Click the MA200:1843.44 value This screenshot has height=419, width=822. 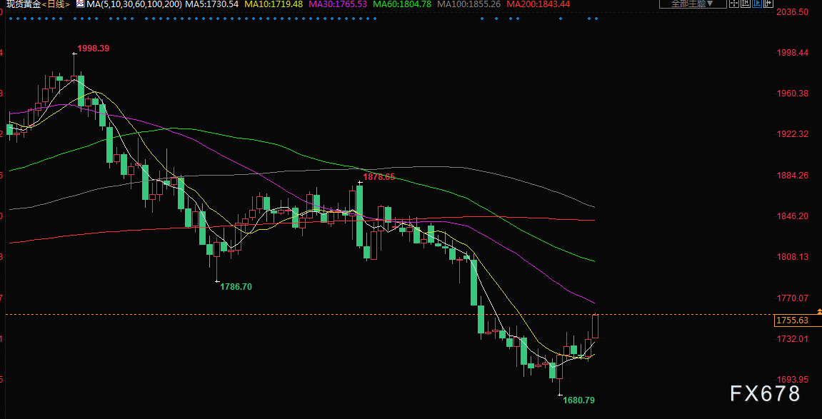tap(538, 4)
